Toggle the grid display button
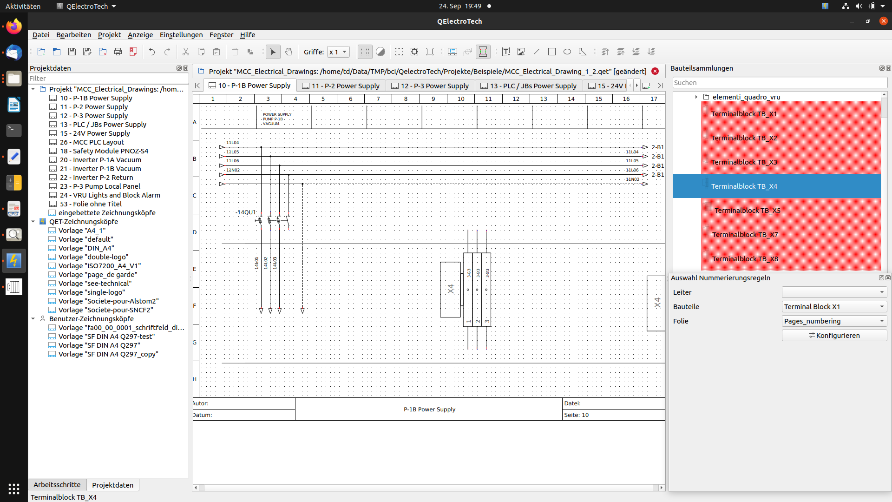Image resolution: width=892 pixels, height=502 pixels. [x=365, y=52]
